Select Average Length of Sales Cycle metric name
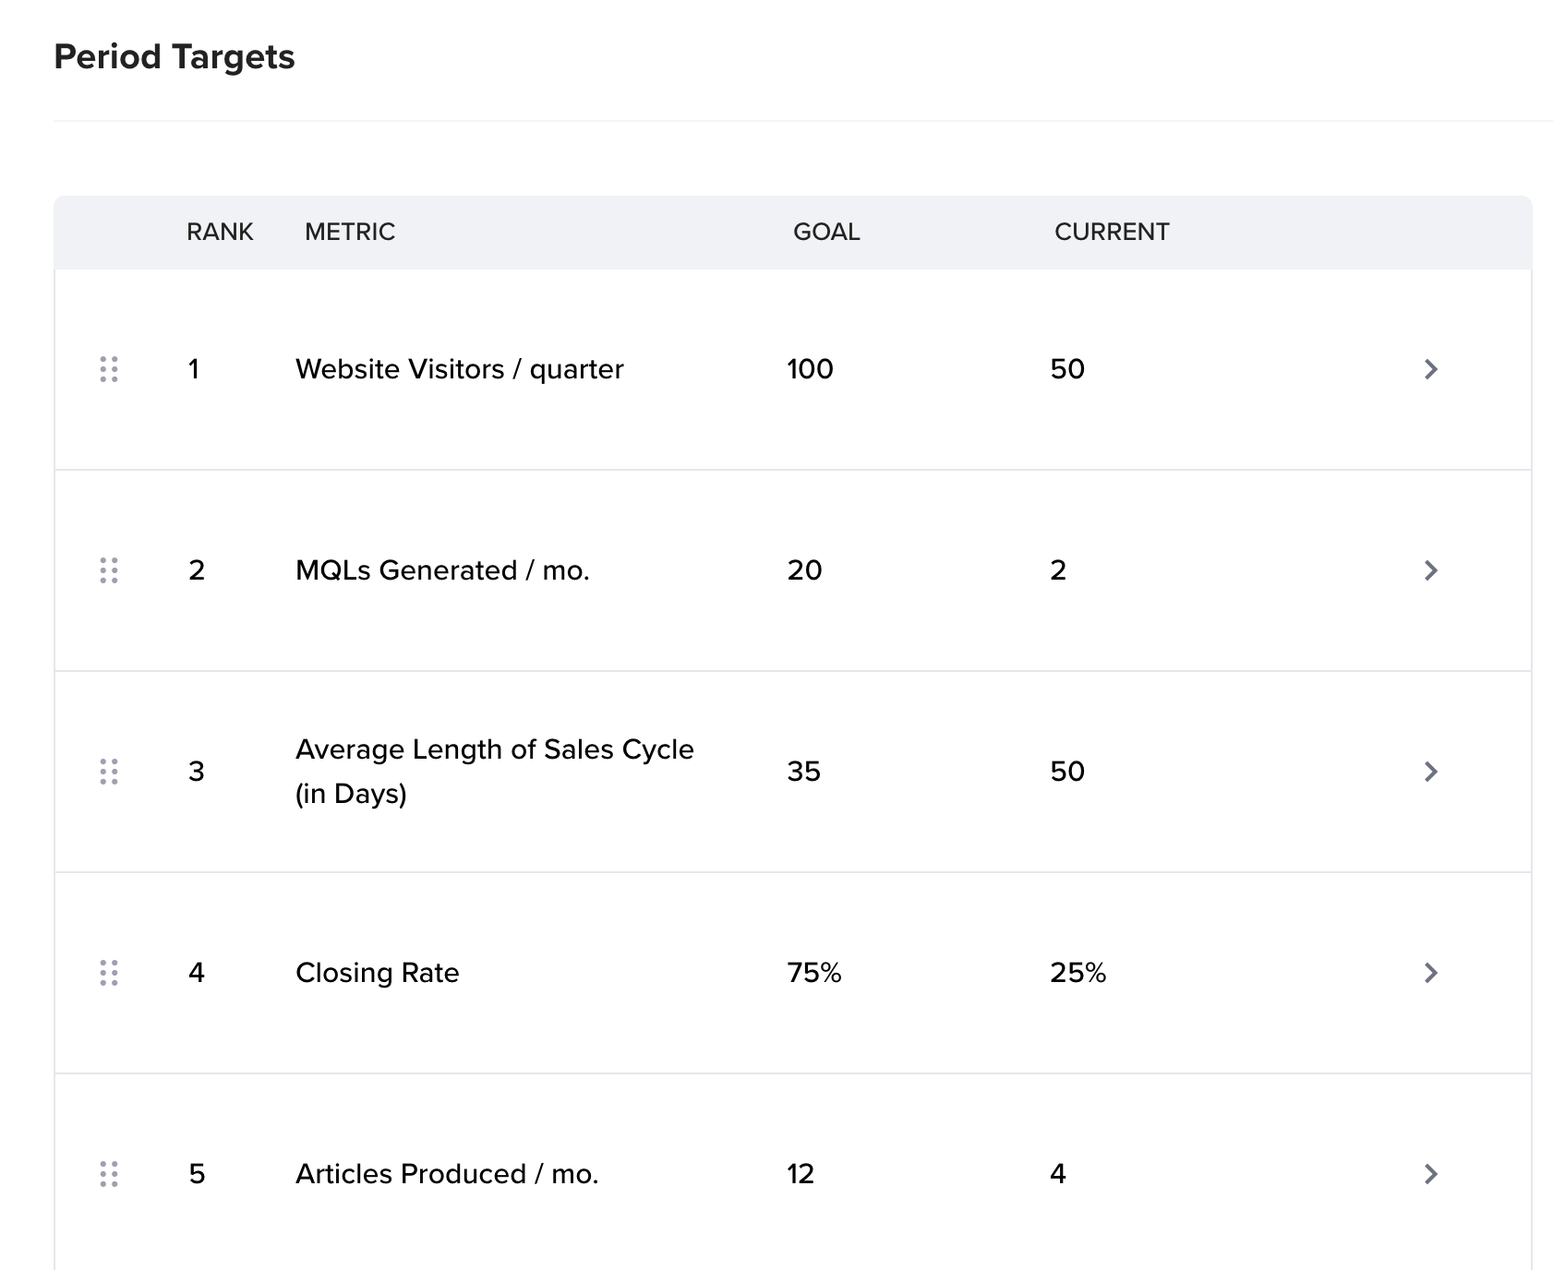 (x=495, y=772)
